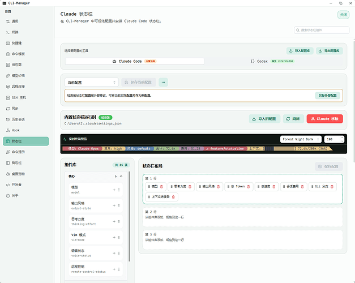Remove the 上下文进度条 chip from row 1

point(173,197)
